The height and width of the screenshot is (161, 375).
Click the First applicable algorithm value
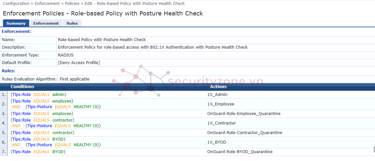coord(75,79)
